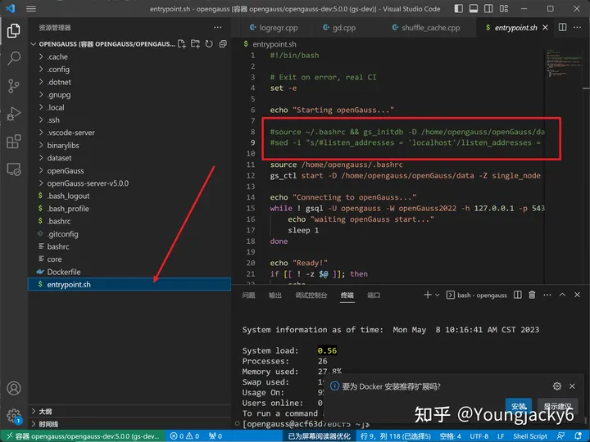Refresh the explorer file tree
The height and width of the screenshot is (442, 590).
pyautogui.click(x=209, y=44)
